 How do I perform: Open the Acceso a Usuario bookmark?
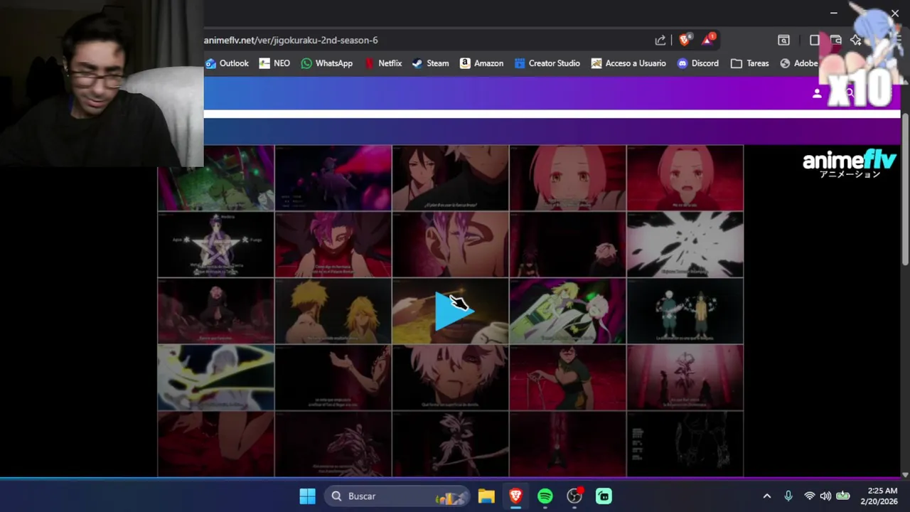pos(628,63)
